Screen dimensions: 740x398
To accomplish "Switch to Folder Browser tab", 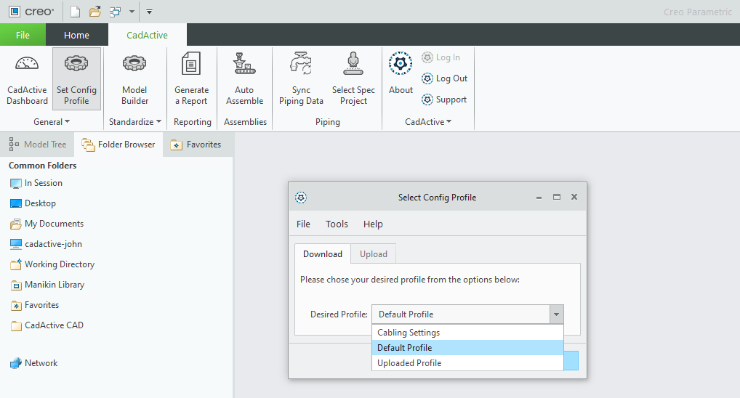I will [x=118, y=145].
